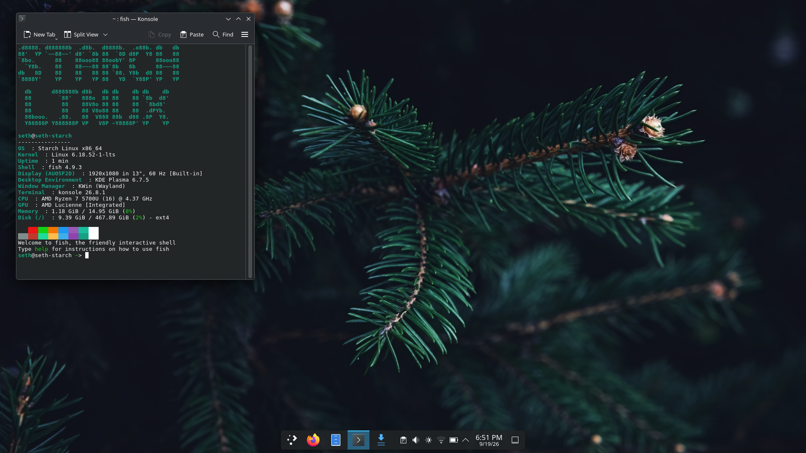The height and width of the screenshot is (453, 806).
Task: Open Find search in Konsole
Action: [223, 34]
